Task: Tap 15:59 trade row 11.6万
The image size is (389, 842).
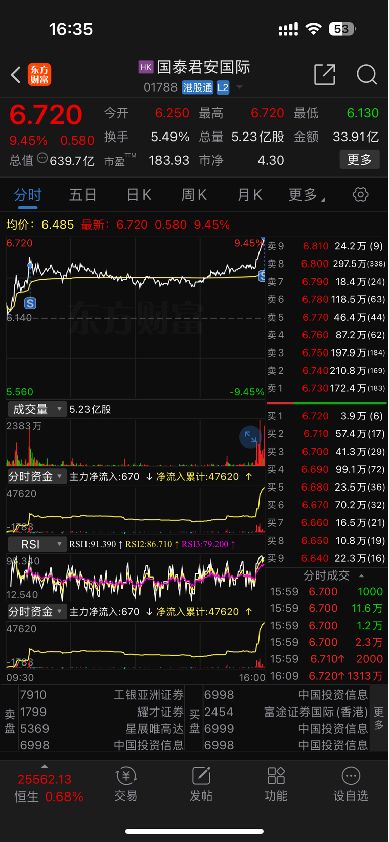Action: (326, 608)
